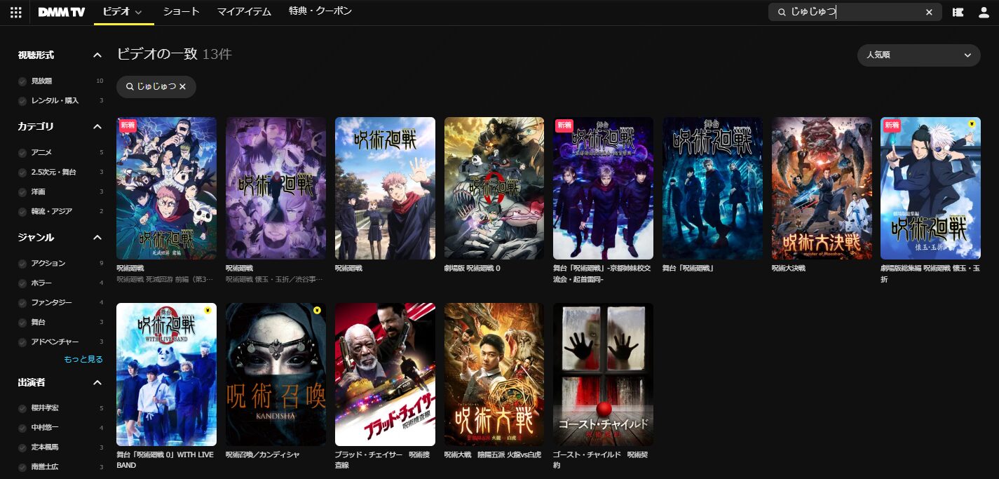999x479 pixels.
Task: Click the magnifier icon in search box
Action: [782, 12]
